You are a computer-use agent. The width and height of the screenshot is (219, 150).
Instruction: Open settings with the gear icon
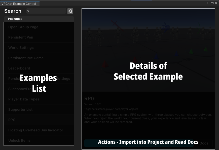point(70,11)
